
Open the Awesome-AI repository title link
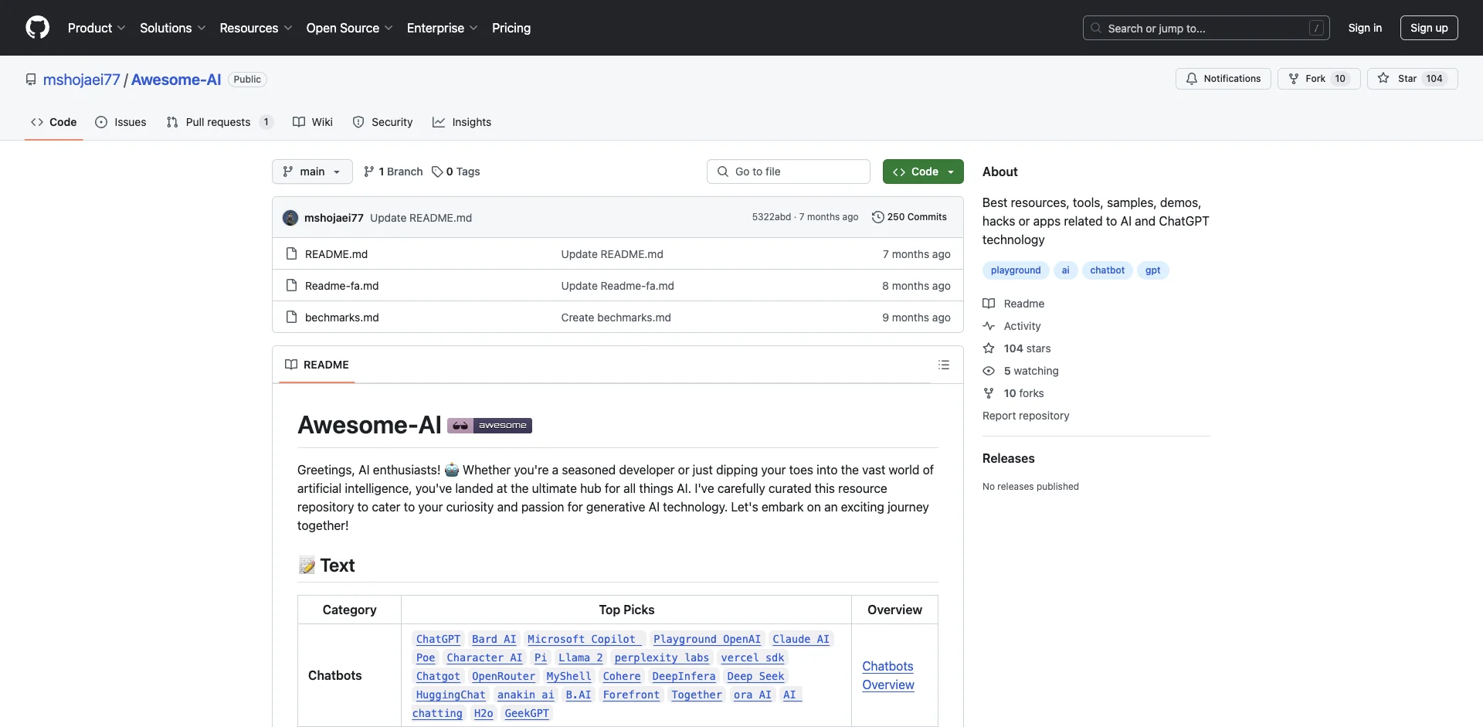[176, 80]
